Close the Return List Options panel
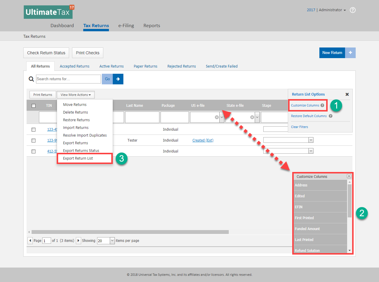379x282 pixels. click(347, 94)
